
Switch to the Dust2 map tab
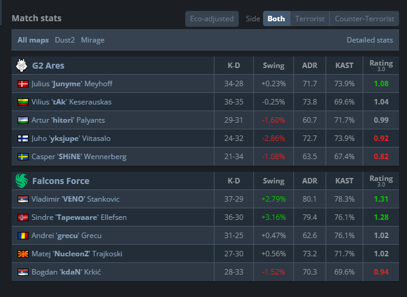click(x=65, y=40)
